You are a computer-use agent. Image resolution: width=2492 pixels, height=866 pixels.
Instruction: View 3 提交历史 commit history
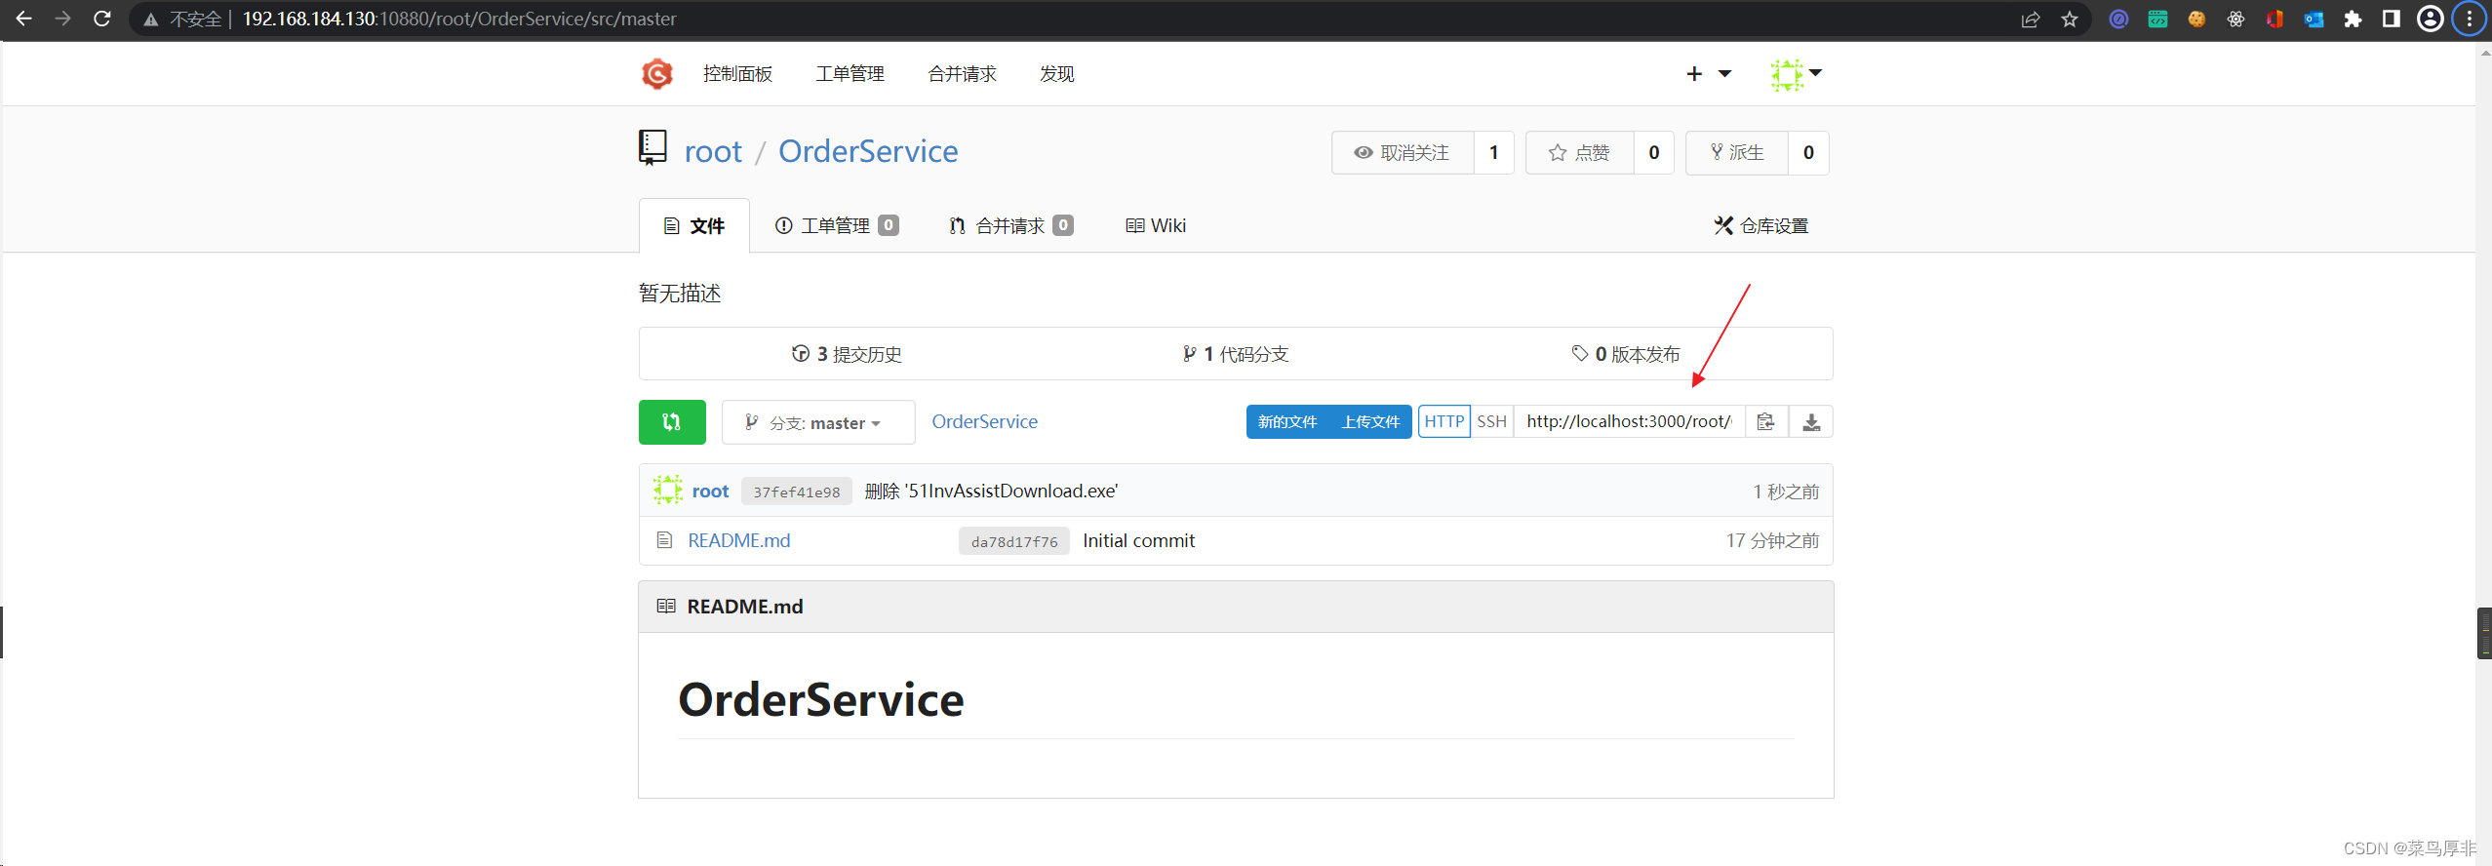[x=847, y=354]
